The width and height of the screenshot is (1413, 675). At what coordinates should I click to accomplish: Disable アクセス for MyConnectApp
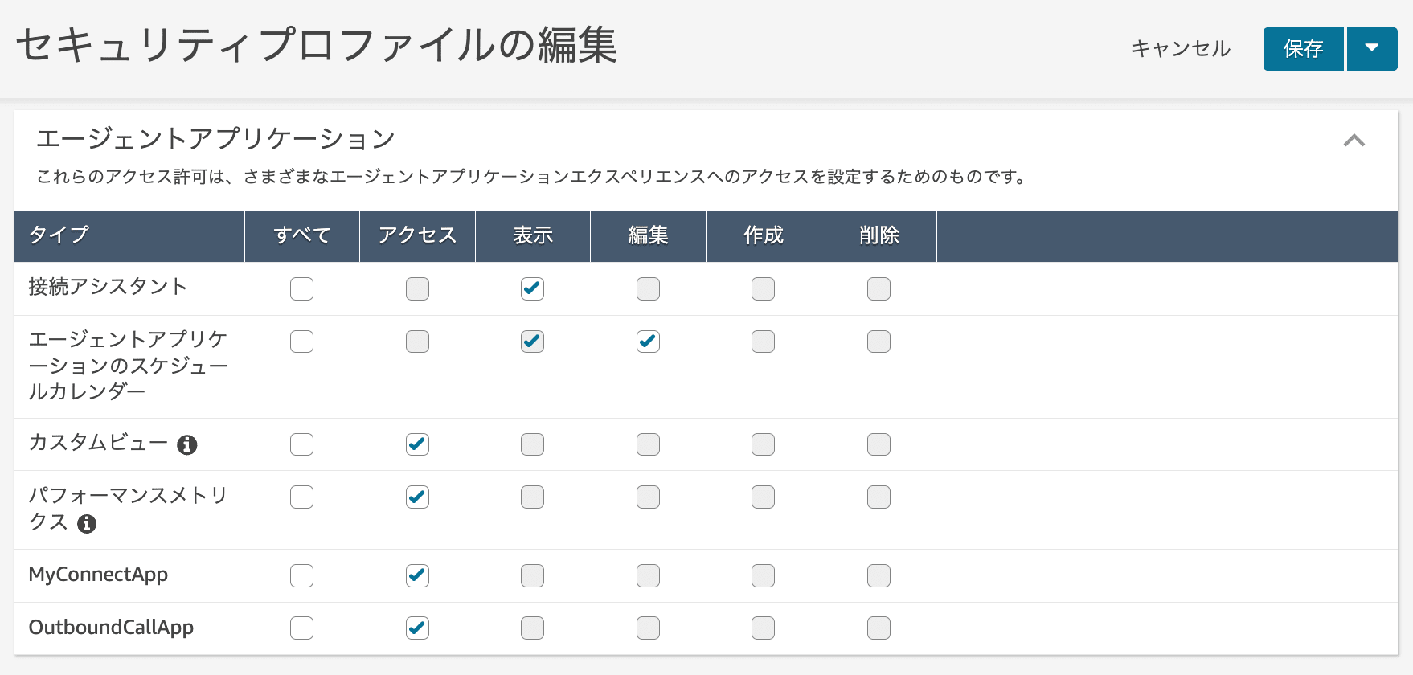[417, 575]
